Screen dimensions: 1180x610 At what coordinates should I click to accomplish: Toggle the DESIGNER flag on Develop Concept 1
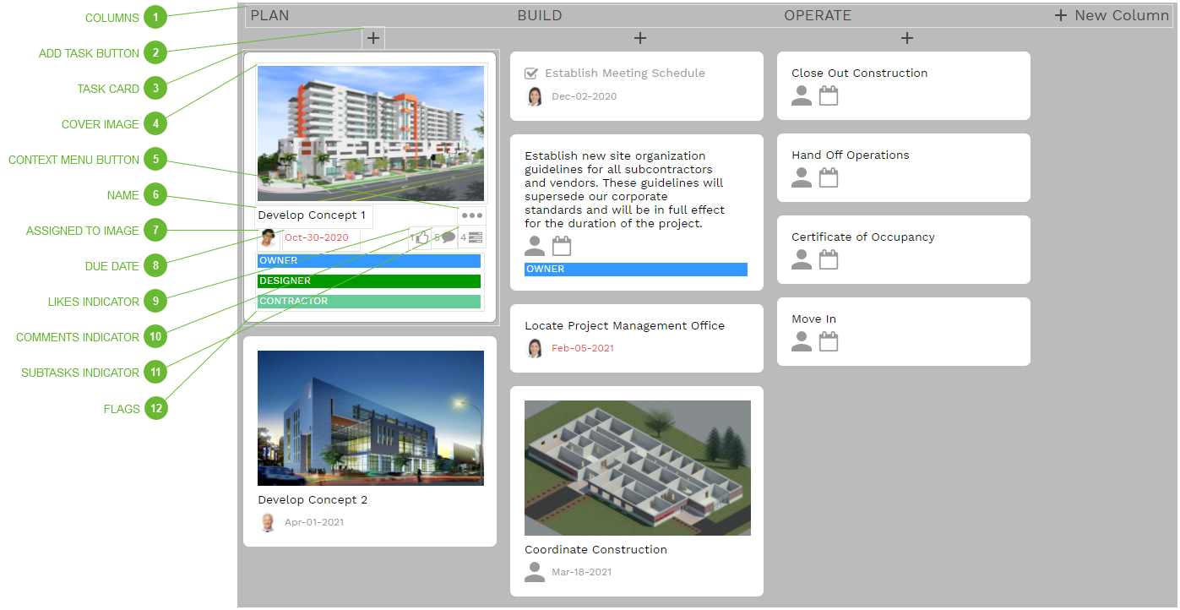pos(368,280)
